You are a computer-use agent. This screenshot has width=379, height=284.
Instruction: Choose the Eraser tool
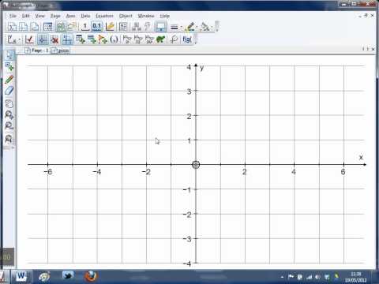coord(9,91)
